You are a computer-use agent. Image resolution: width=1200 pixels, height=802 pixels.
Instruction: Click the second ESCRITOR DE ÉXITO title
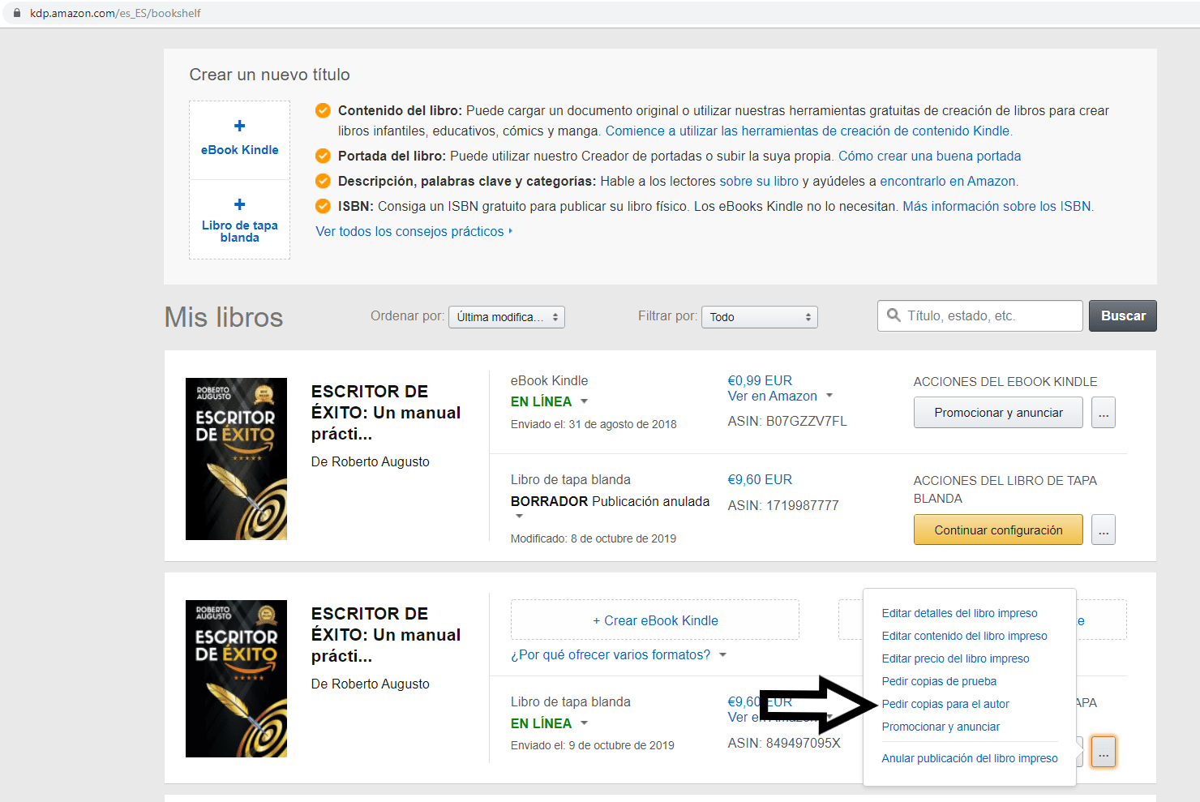pyautogui.click(x=386, y=635)
